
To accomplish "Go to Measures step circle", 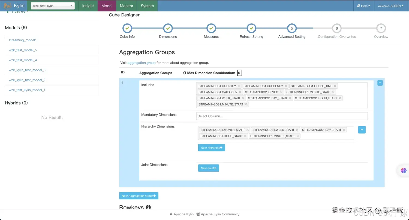I will [x=211, y=28].
